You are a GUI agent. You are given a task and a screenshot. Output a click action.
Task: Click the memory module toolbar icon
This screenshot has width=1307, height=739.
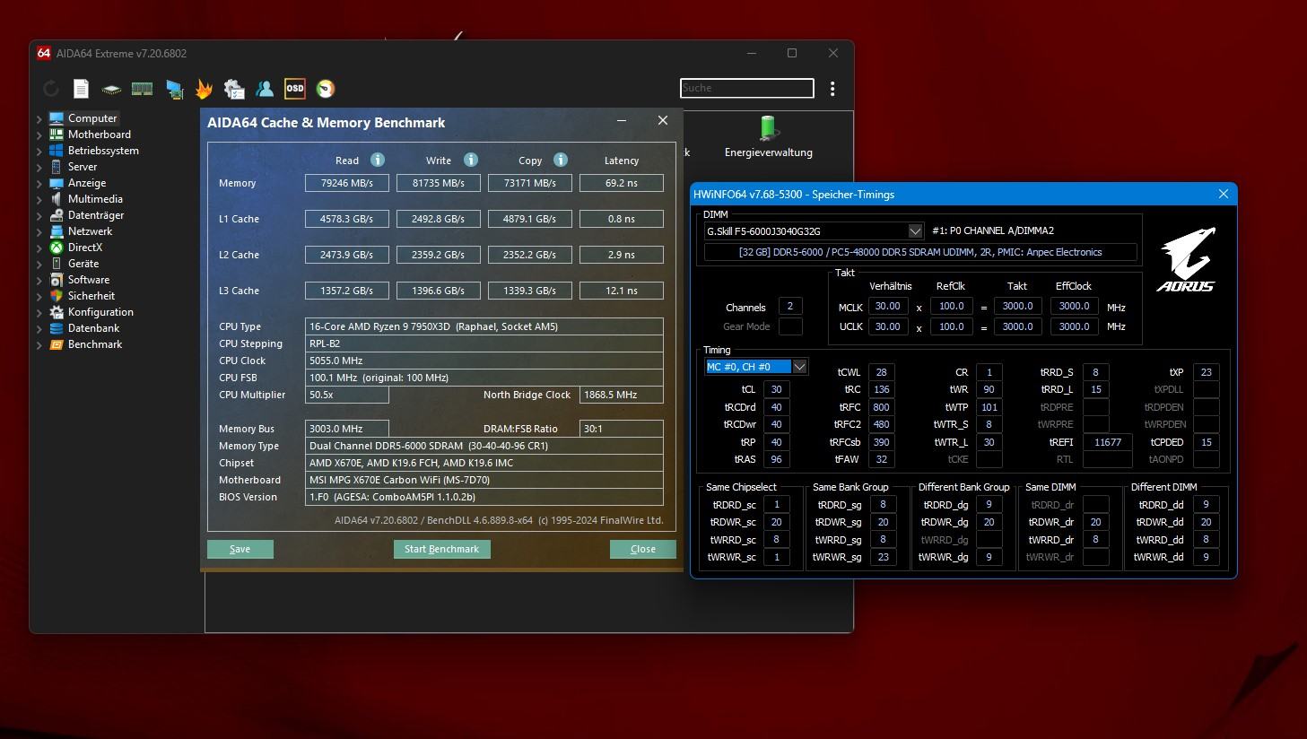pyautogui.click(x=142, y=89)
